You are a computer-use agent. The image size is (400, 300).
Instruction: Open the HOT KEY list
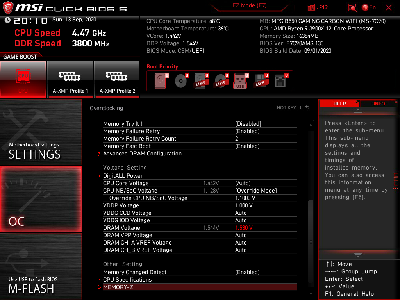click(x=286, y=108)
